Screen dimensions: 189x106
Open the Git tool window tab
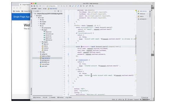45,97
